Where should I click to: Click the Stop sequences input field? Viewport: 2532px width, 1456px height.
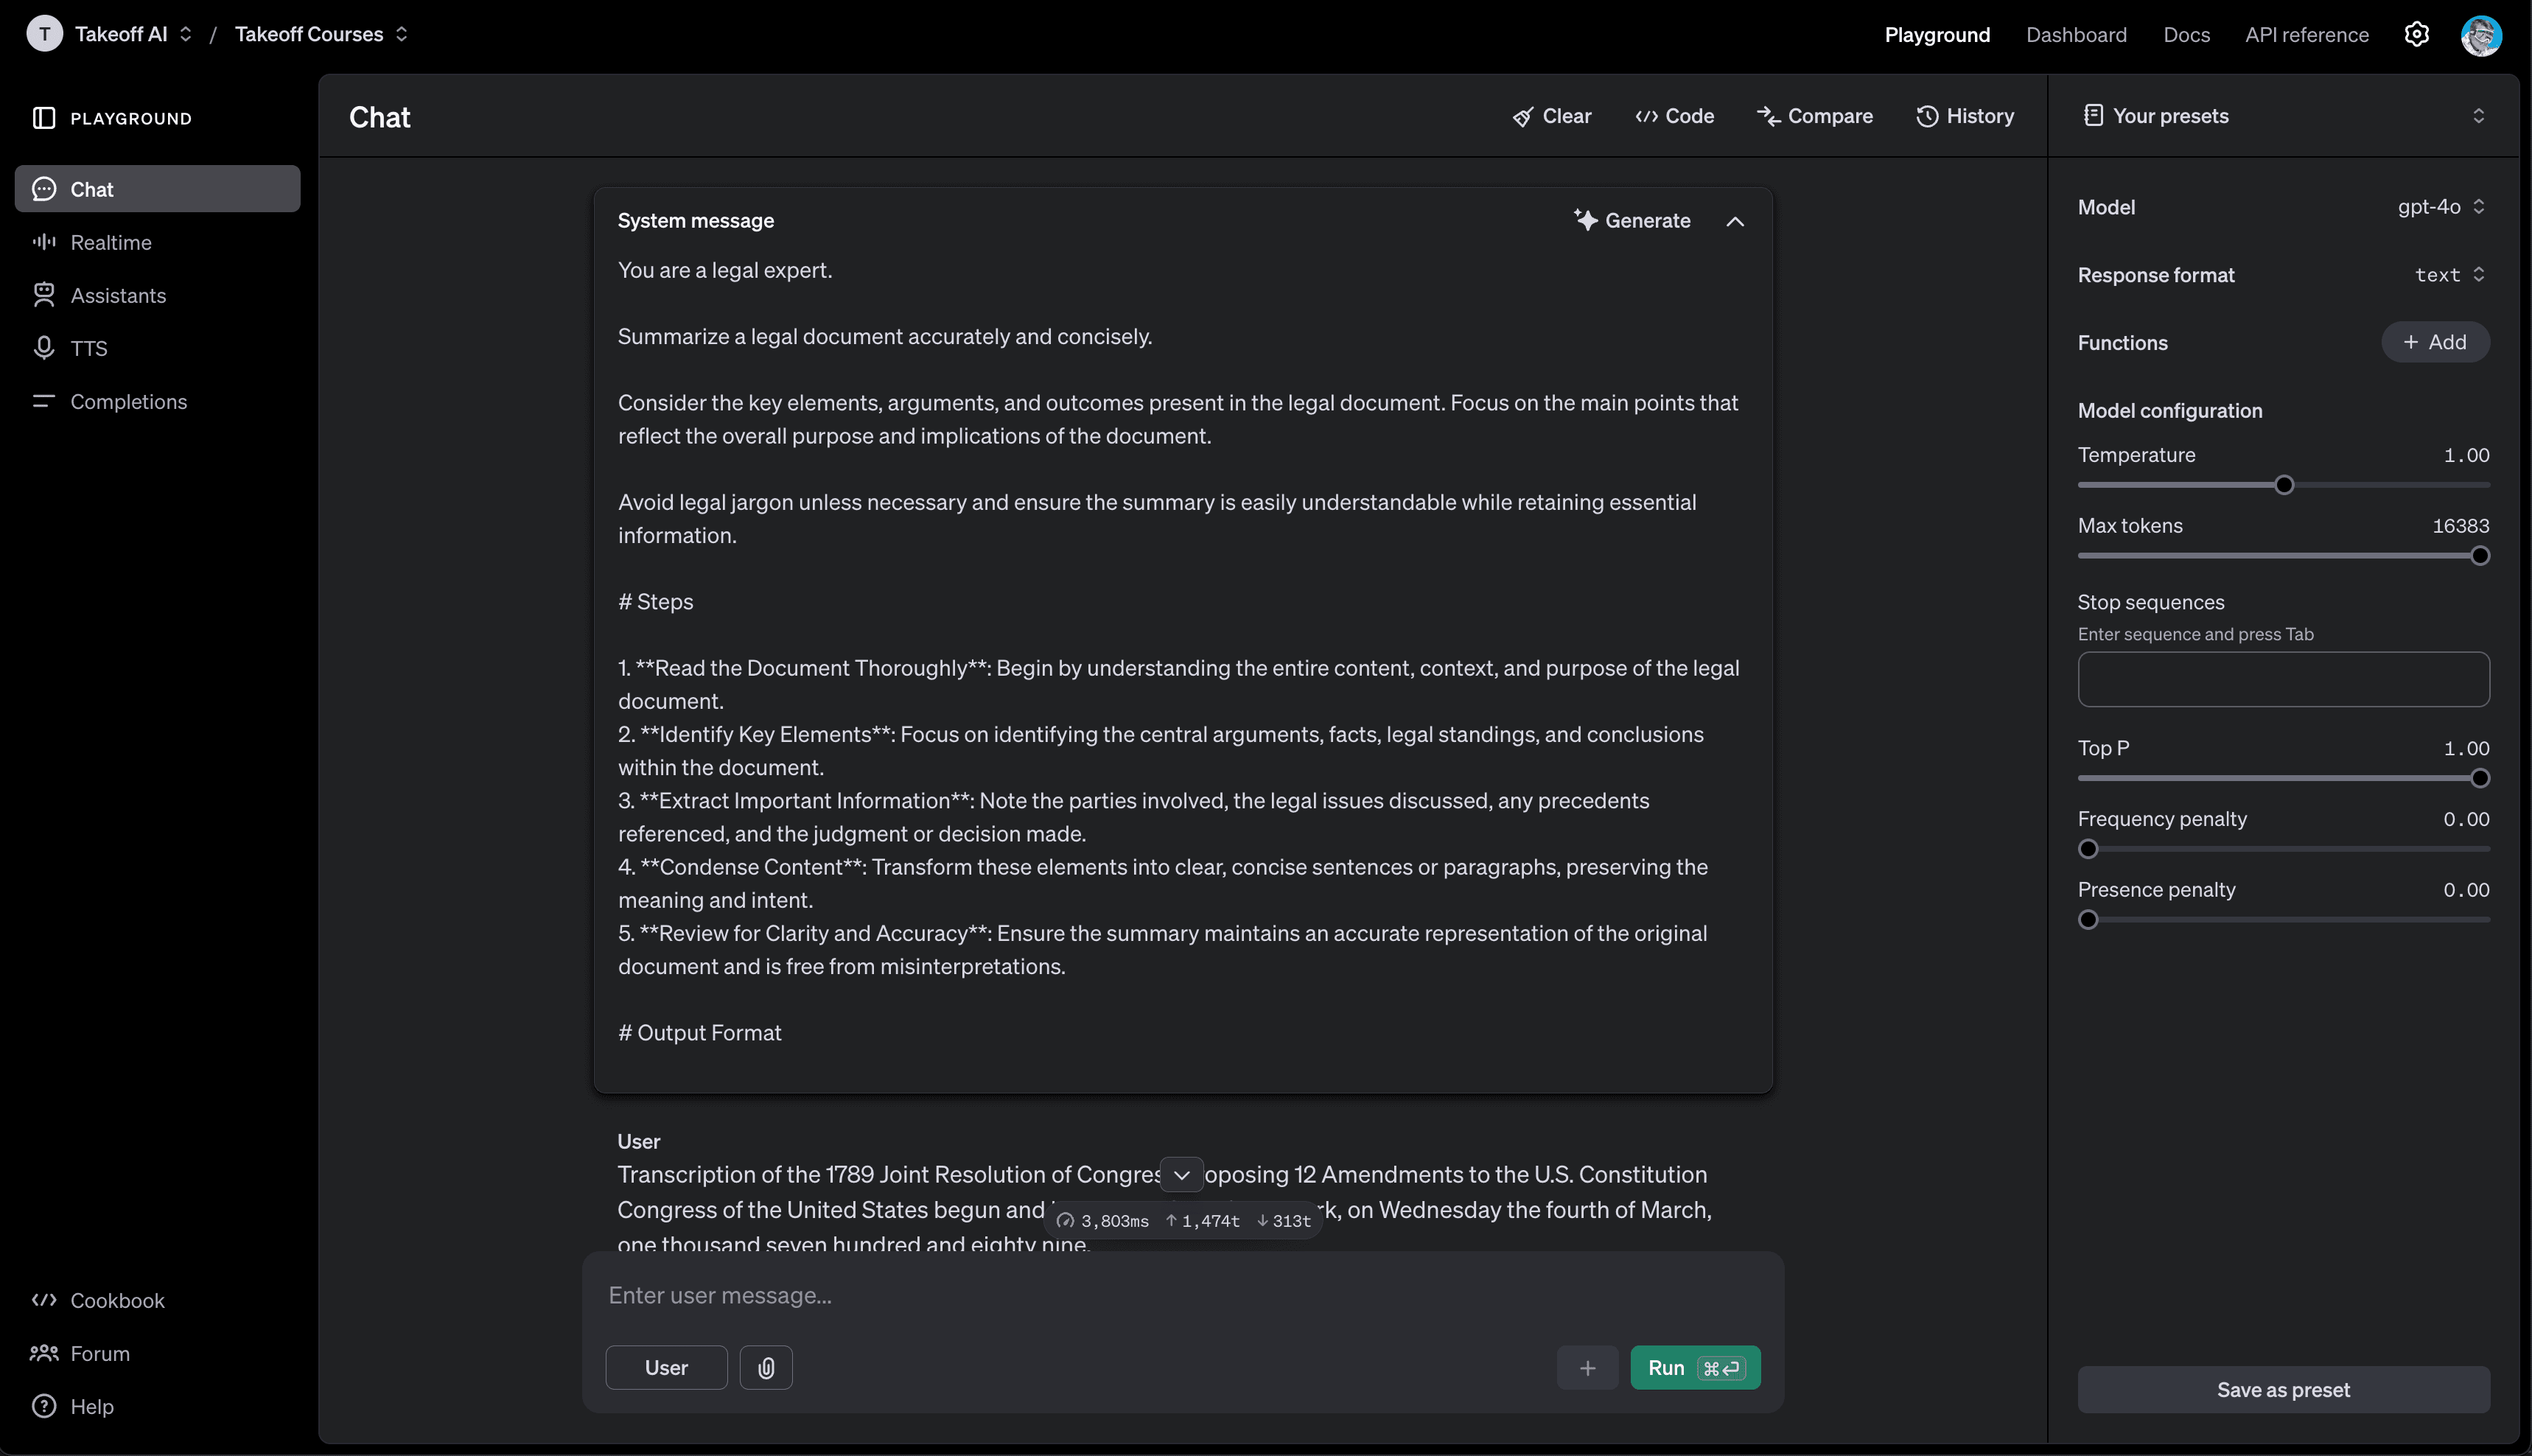point(2283,680)
